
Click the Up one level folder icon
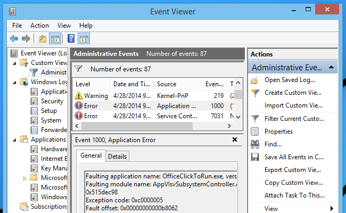click(x=43, y=39)
